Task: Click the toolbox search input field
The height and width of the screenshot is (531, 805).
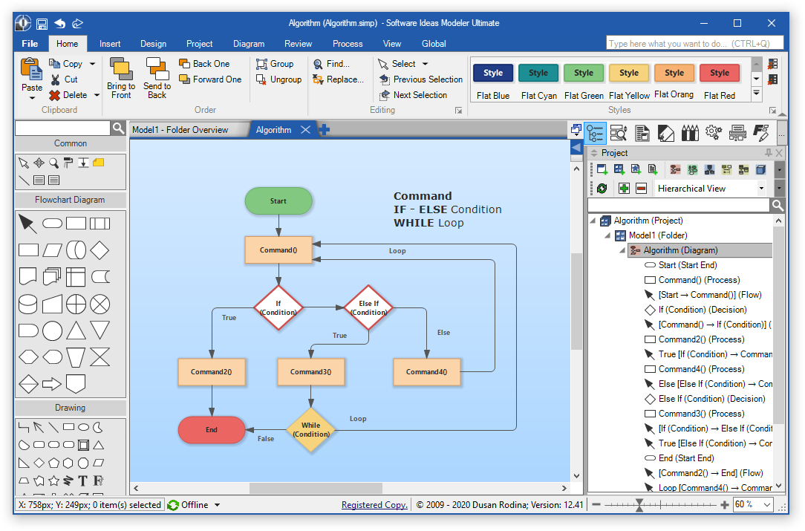Action: point(62,128)
